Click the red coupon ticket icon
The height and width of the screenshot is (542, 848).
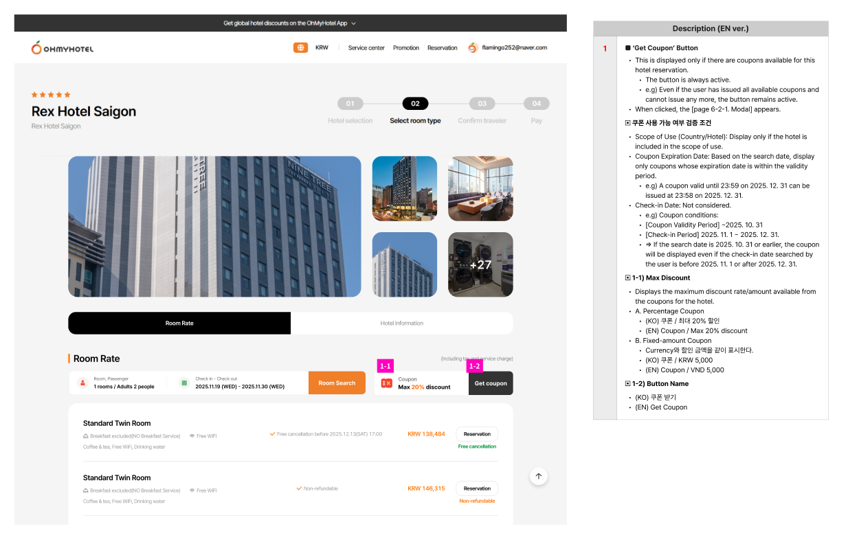(387, 383)
